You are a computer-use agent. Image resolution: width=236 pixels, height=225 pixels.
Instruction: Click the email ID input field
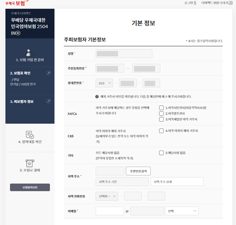pyautogui.click(x=110, y=211)
